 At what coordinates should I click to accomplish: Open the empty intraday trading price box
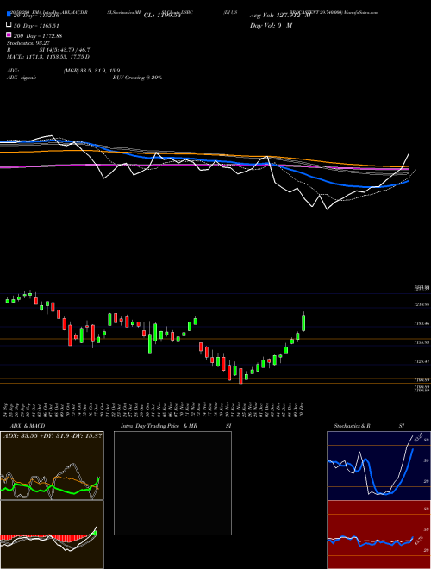(x=172, y=483)
